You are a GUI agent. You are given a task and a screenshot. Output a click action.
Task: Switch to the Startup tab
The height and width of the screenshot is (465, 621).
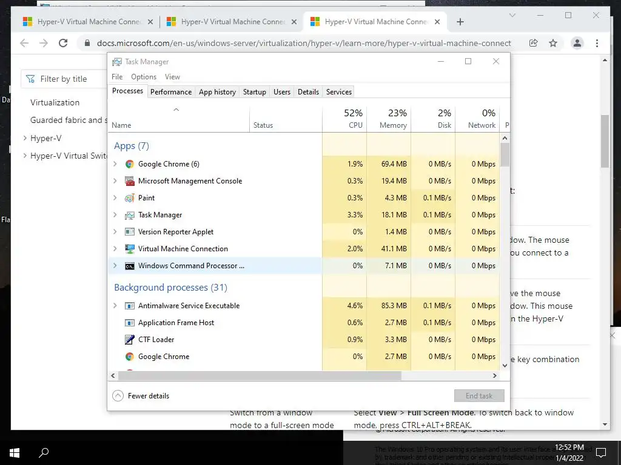[x=254, y=92]
